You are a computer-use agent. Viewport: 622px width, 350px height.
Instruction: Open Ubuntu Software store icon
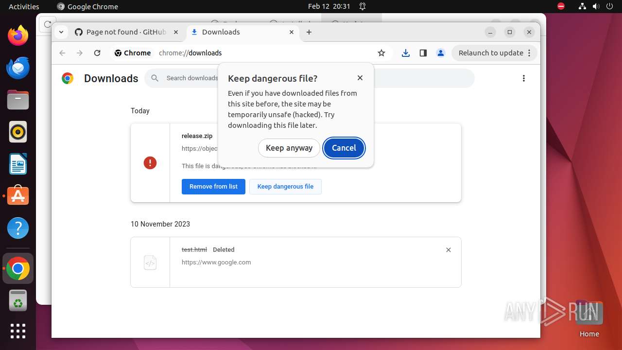click(18, 196)
